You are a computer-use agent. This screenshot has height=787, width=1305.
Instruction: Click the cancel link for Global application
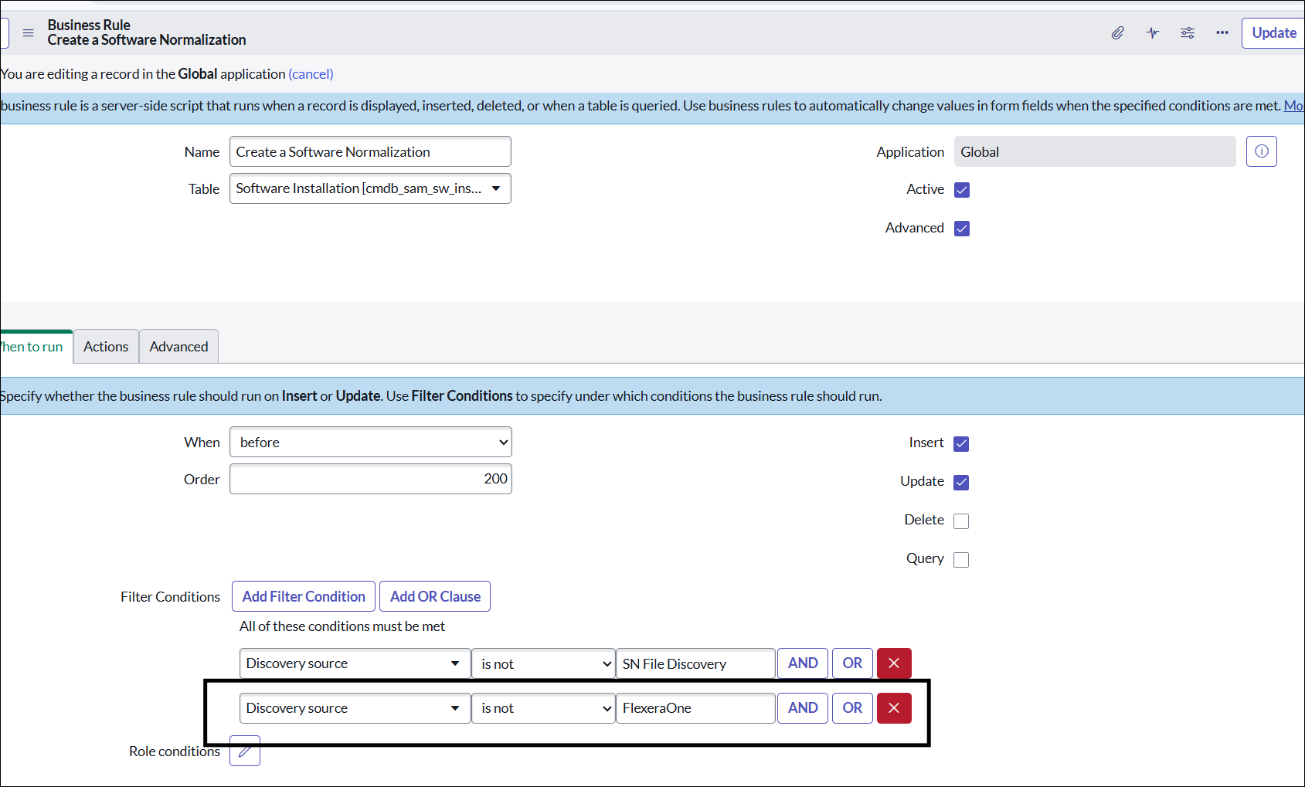(x=311, y=74)
